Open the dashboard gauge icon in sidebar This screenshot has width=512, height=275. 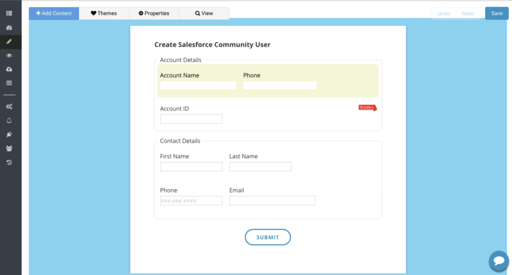pos(9,28)
